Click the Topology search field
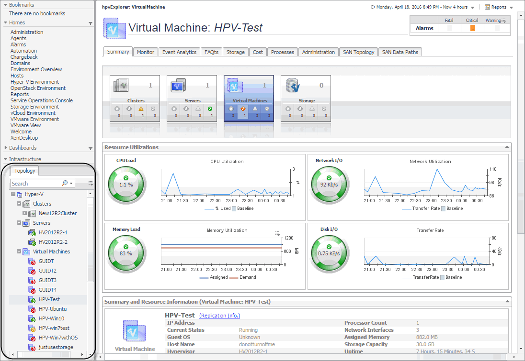The image size is (525, 361). click(x=35, y=183)
